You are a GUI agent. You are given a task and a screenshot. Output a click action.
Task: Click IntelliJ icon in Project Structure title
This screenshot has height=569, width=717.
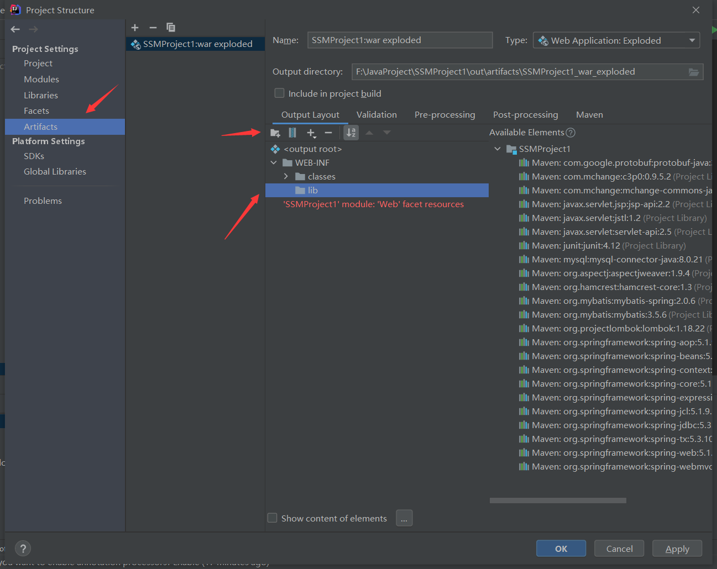click(x=15, y=10)
